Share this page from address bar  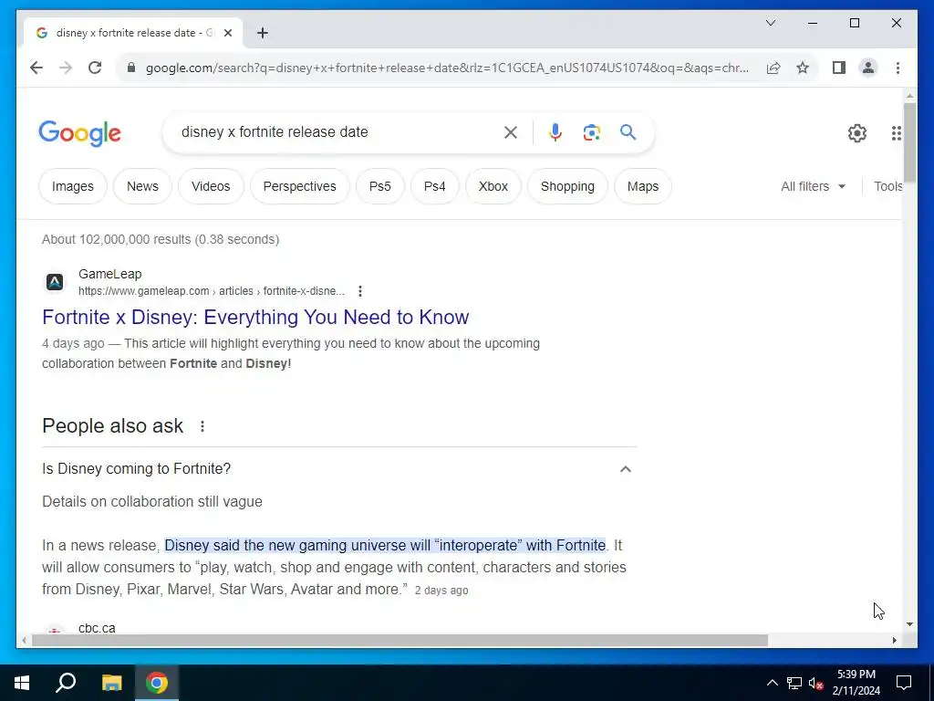(x=773, y=68)
